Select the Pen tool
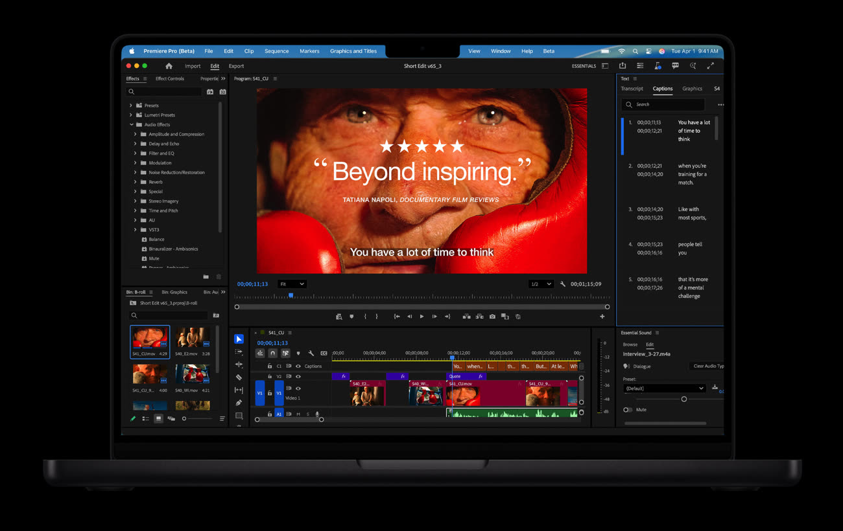The height and width of the screenshot is (531, 843). 239,403
